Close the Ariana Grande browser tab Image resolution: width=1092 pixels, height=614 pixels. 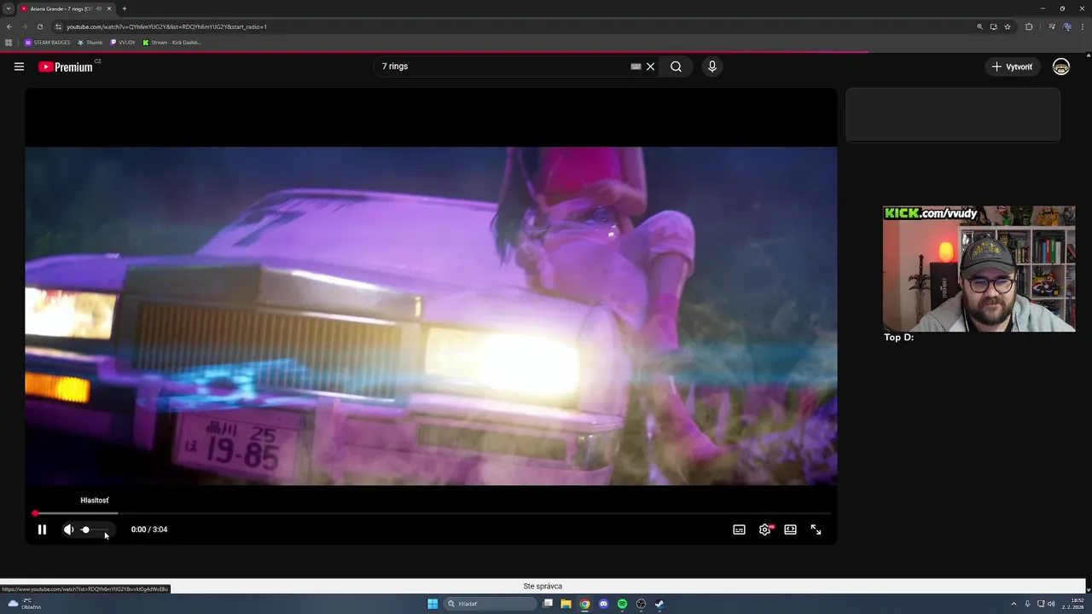(109, 9)
